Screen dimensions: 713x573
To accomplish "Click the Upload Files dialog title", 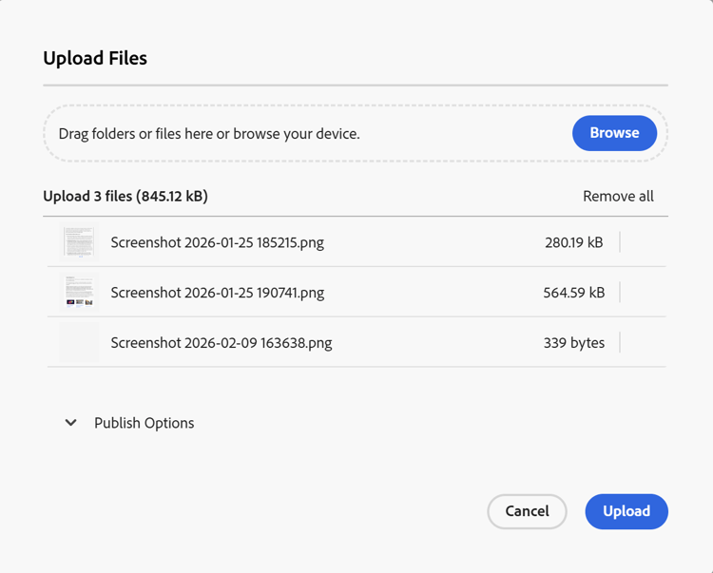I will (x=95, y=58).
